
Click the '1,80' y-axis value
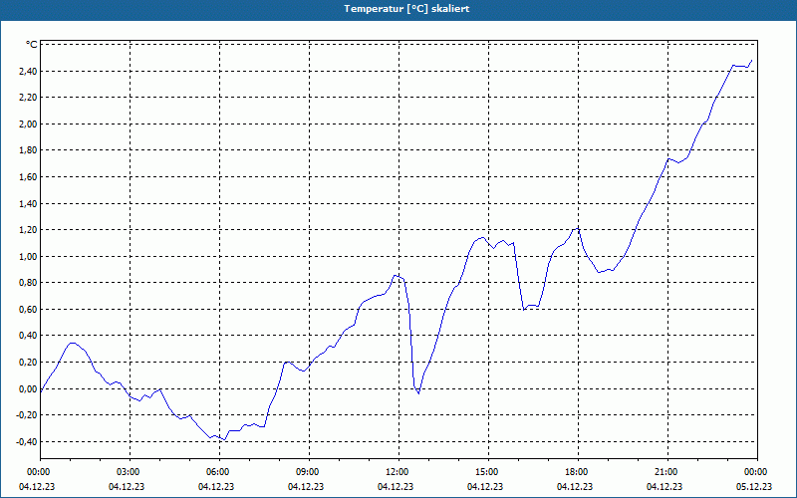click(27, 150)
